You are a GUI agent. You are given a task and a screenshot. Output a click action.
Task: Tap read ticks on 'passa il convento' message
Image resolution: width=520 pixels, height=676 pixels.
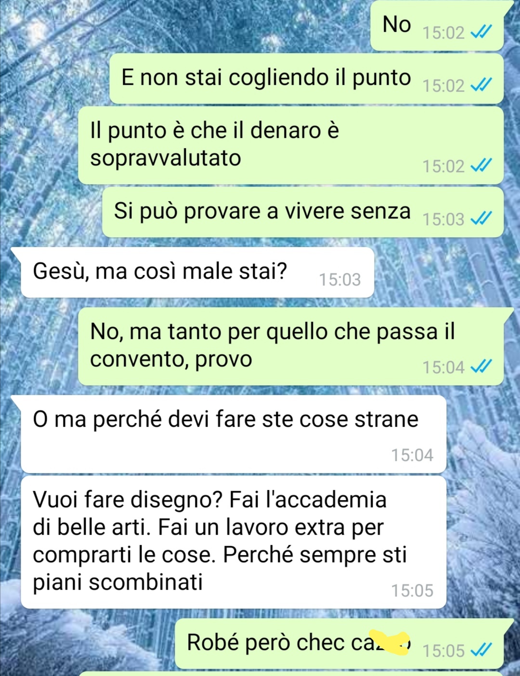[481, 367]
